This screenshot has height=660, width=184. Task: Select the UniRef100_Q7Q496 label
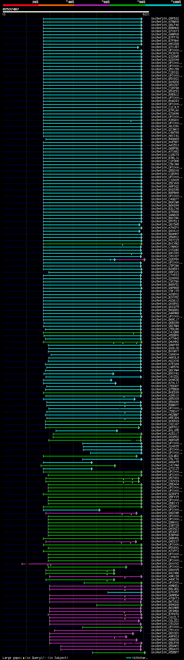tap(165, 114)
